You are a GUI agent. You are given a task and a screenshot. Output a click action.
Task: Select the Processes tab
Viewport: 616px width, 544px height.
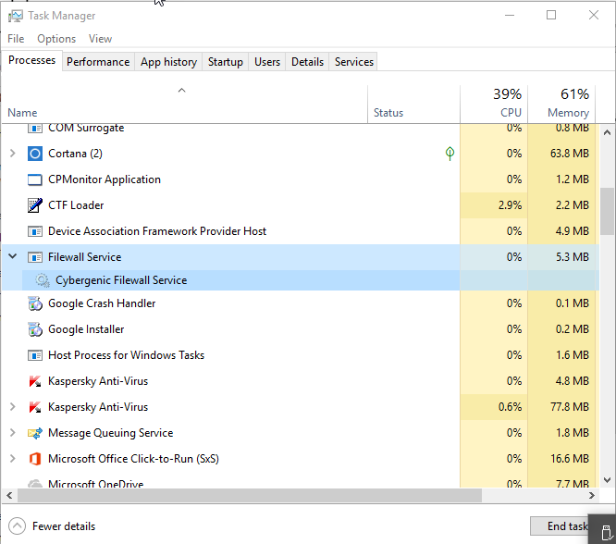(x=31, y=60)
